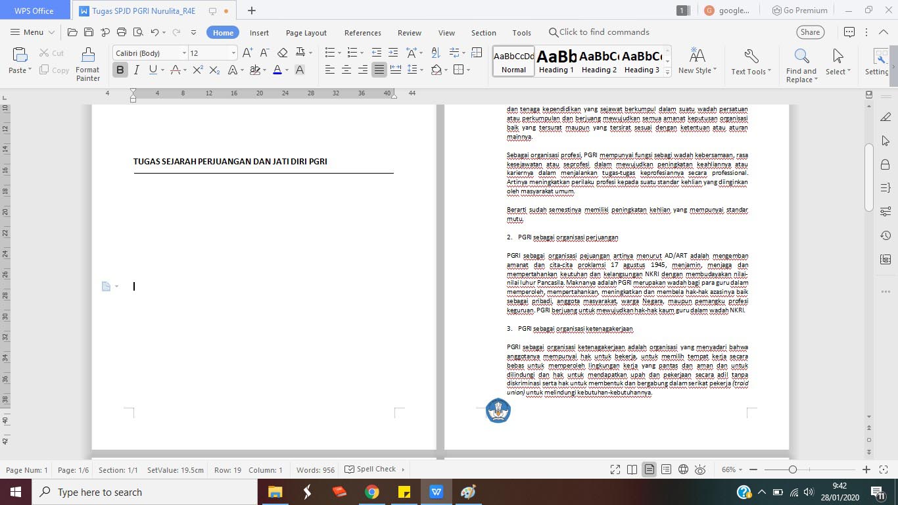
Task: Click the Share button
Action: [809, 32]
